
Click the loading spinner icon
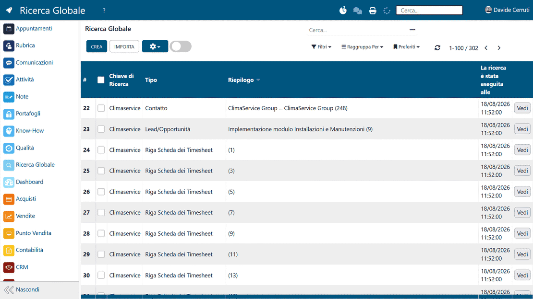(387, 11)
